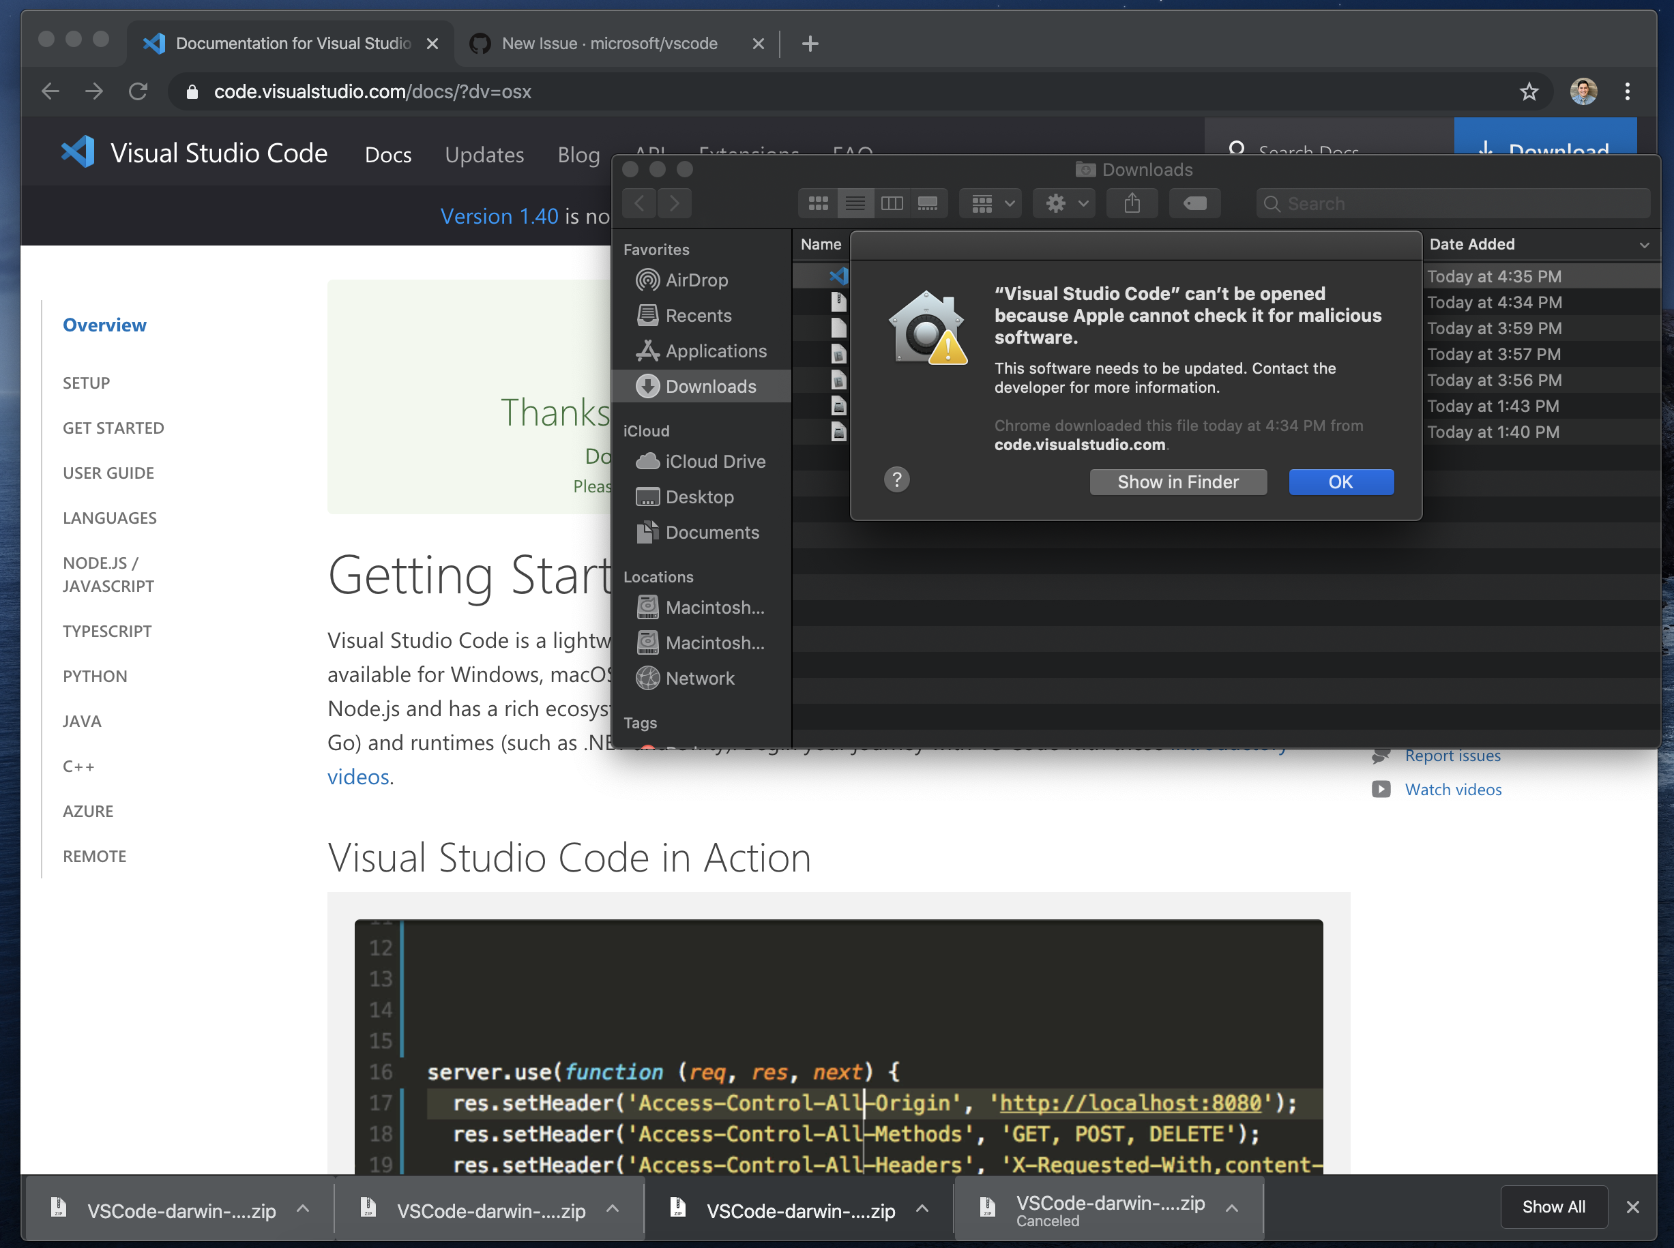Screen dimensions: 1674x1248
Task: Click the bookmark star in the address bar
Action: pos(1529,91)
